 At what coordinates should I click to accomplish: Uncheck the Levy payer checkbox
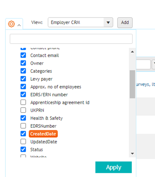(x=23, y=79)
